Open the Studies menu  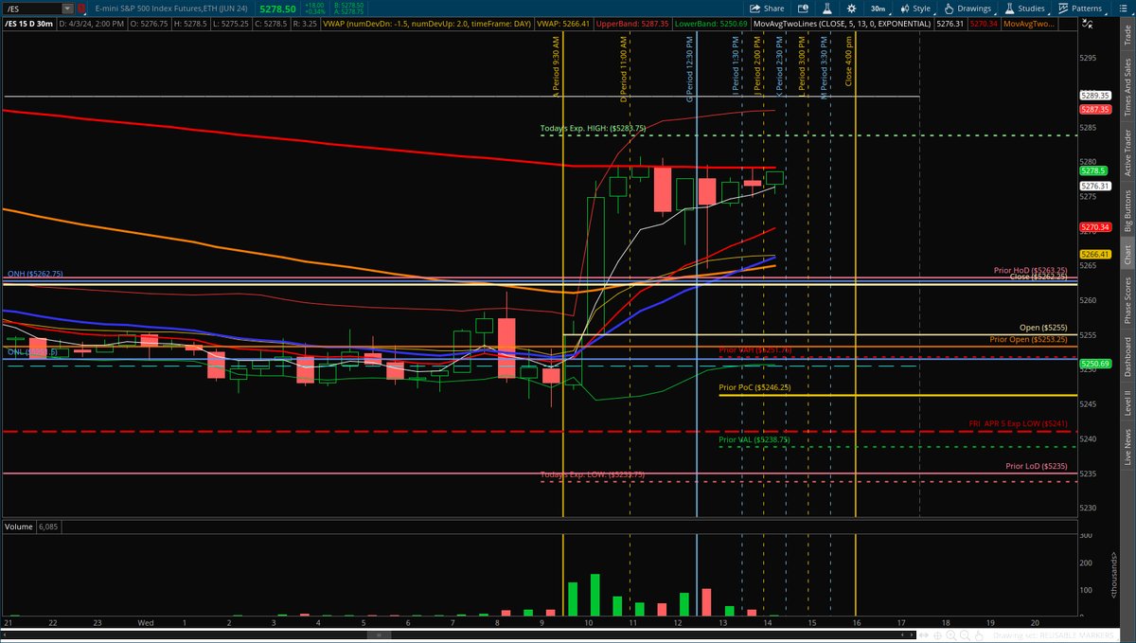[x=1025, y=8]
